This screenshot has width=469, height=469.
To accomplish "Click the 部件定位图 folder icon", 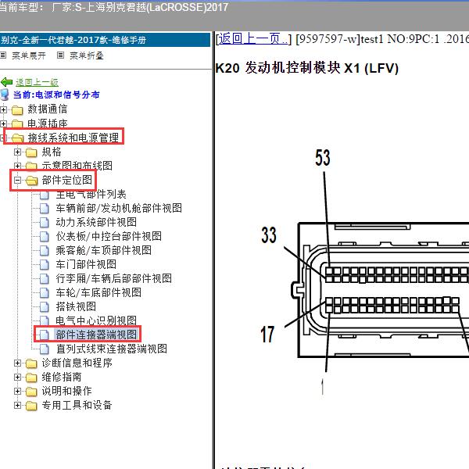I will coord(31,181).
